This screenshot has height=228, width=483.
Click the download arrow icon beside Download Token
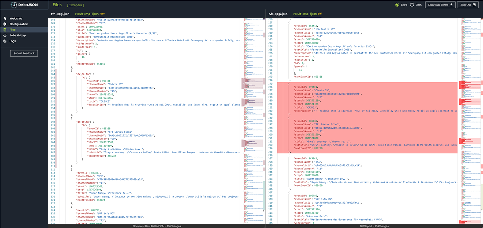pos(452,5)
